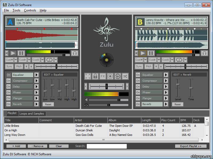Expand Compressor settings arrow on Deck B
Screen dimensions: 213x159
[166, 81]
